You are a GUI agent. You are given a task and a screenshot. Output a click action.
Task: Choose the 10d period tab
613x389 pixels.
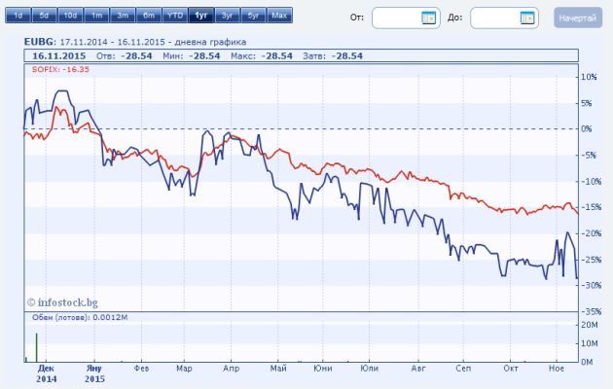pos(70,17)
